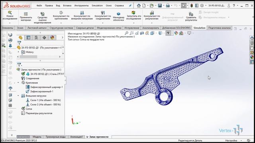Click the user login icon
255x143 pixels.
(229, 6)
